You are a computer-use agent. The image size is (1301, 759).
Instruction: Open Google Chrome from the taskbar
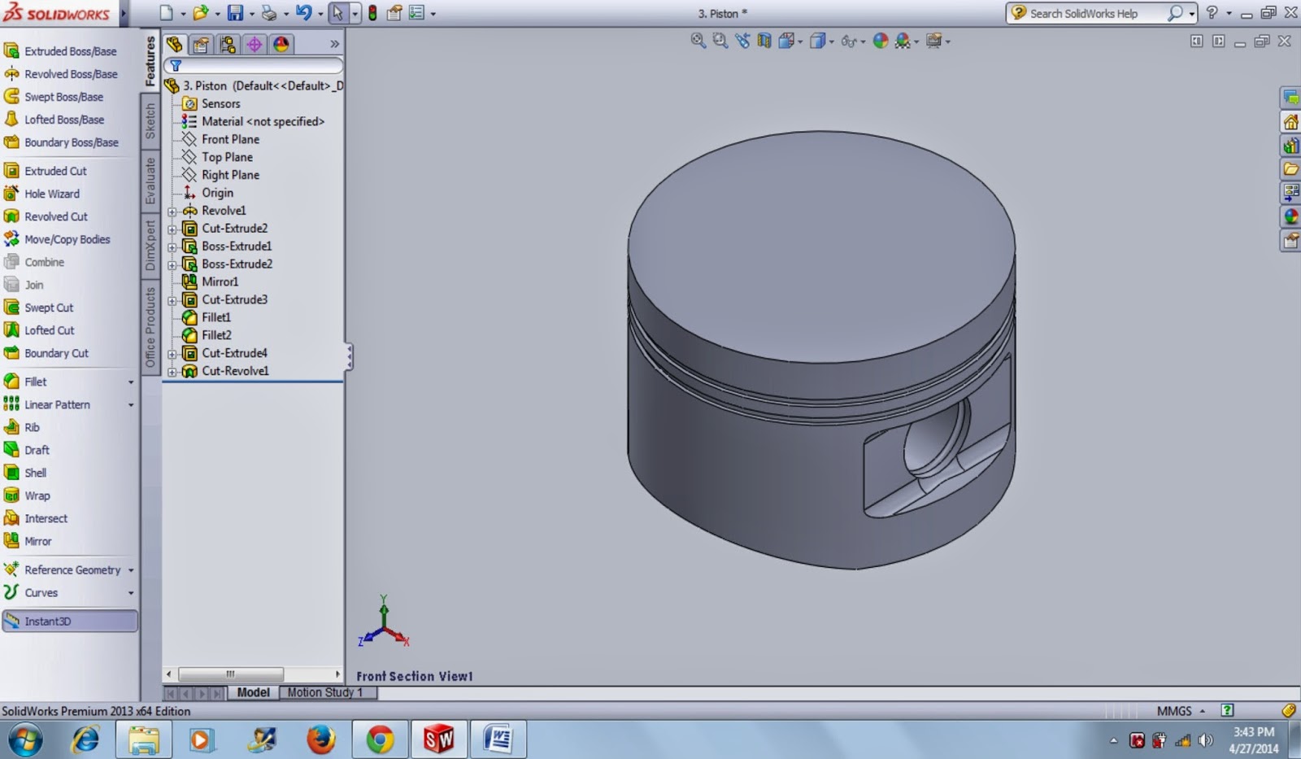coord(380,739)
